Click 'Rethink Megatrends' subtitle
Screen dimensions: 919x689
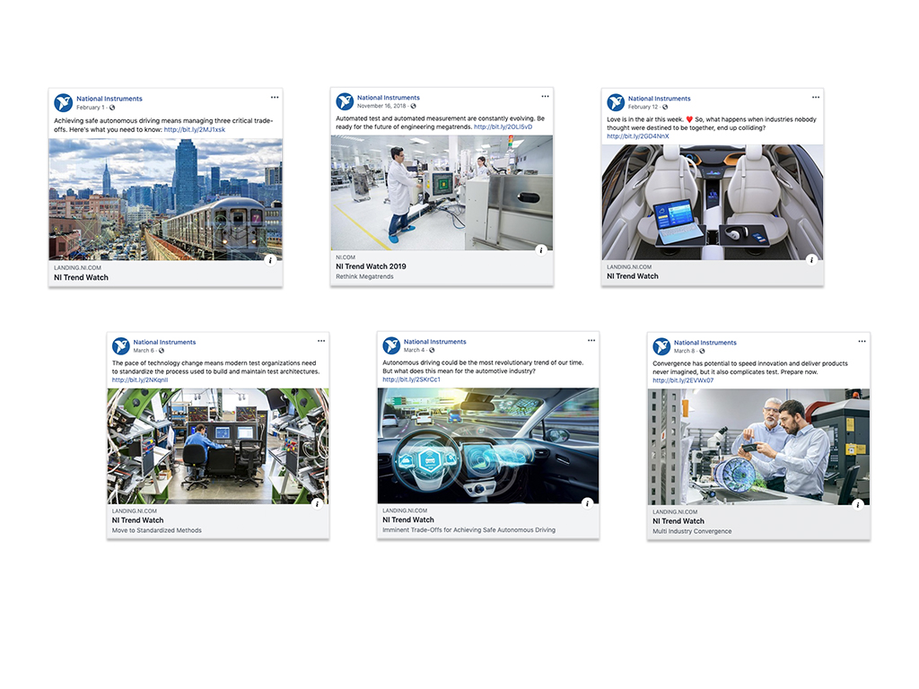point(364,276)
